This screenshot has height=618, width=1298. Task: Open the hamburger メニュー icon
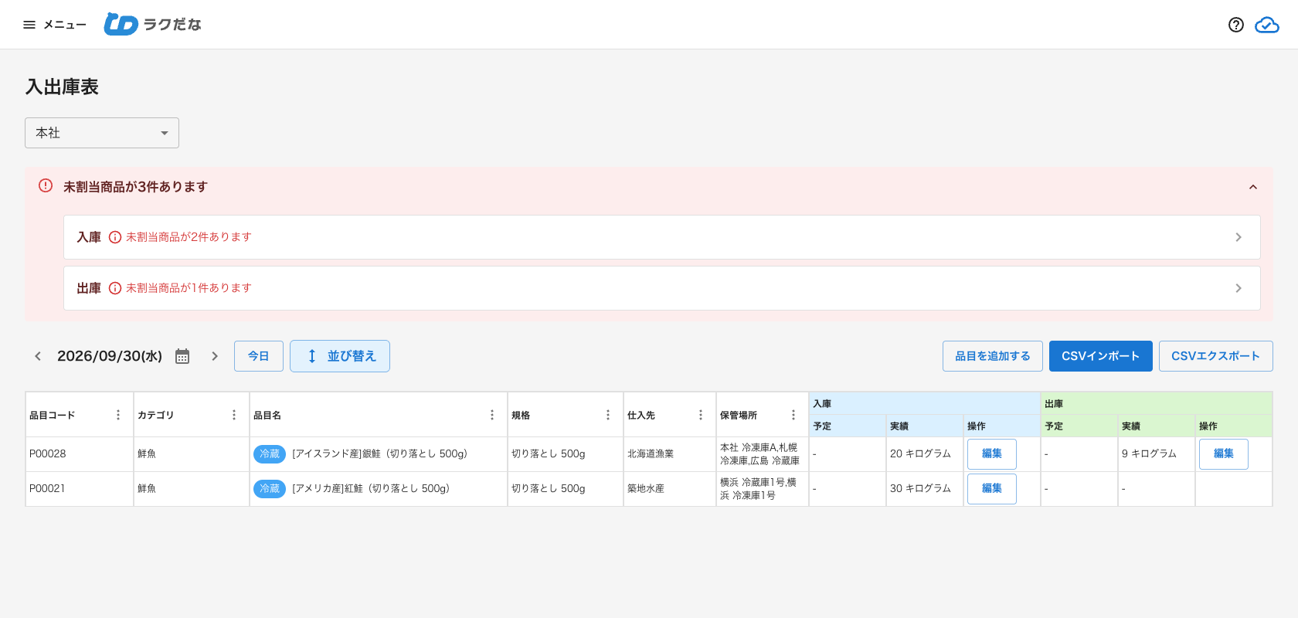click(x=29, y=25)
